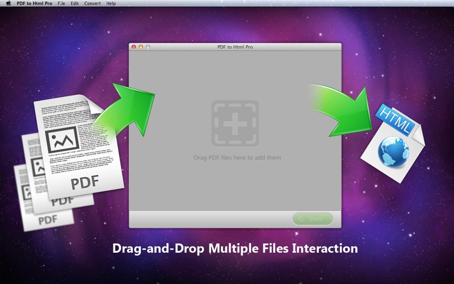
Task: Close the PDF to Html Pro window
Action: [x=134, y=47]
